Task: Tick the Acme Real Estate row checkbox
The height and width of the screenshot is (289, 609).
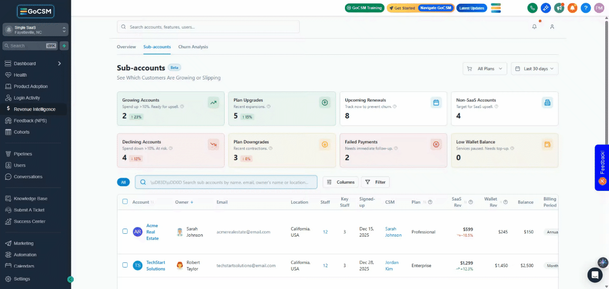Action: pyautogui.click(x=125, y=231)
